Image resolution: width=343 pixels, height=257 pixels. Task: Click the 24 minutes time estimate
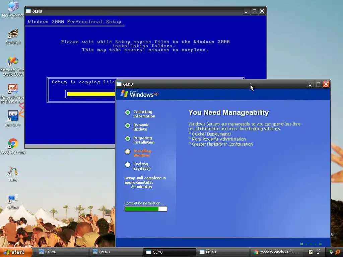[x=141, y=187]
